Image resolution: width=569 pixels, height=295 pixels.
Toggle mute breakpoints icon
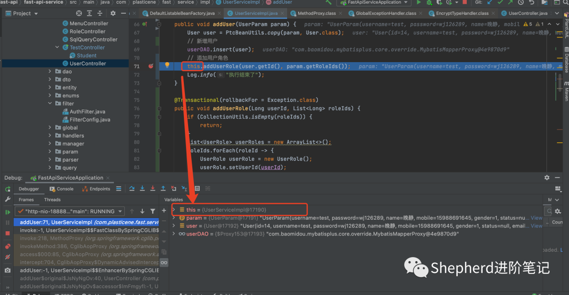coord(7,257)
